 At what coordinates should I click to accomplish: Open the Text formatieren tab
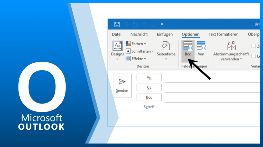(x=223, y=34)
